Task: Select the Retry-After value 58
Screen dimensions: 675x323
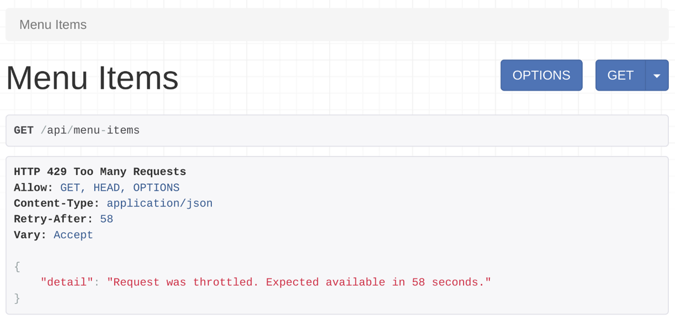Action: coord(107,219)
